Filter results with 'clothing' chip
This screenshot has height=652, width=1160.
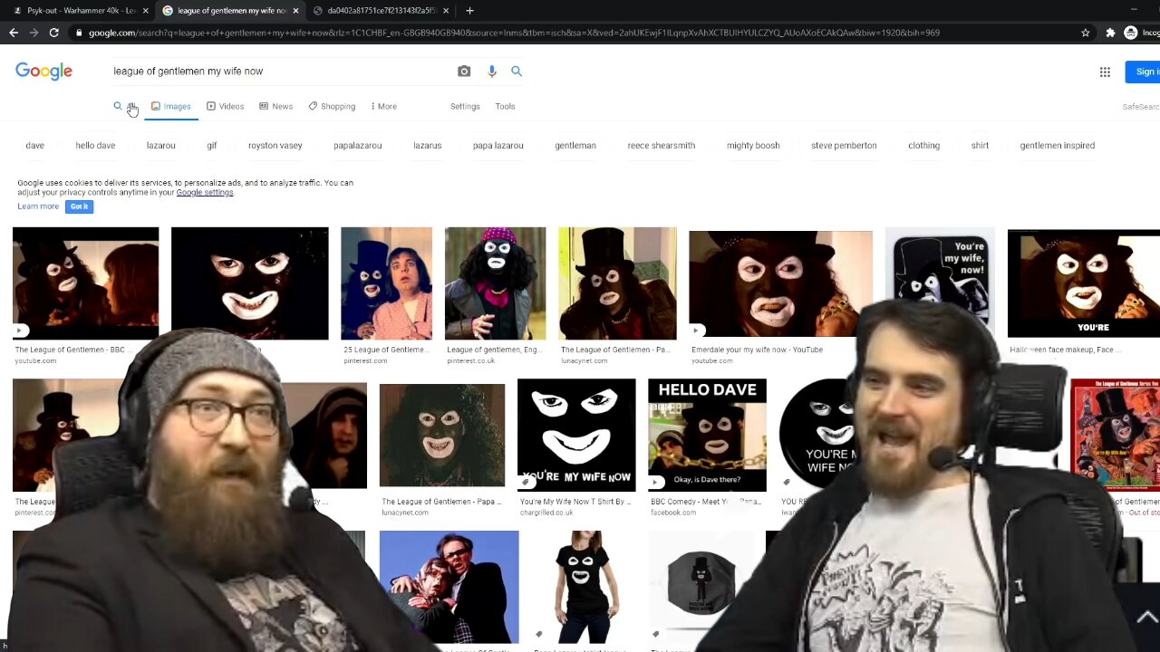point(924,146)
